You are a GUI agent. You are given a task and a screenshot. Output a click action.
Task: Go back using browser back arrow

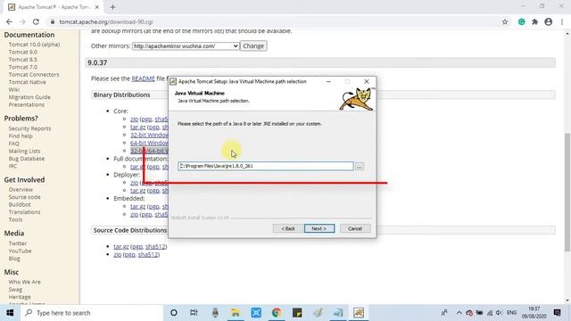click(9, 21)
